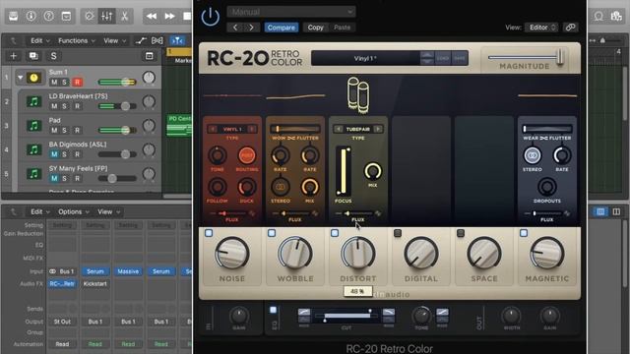Image resolution: width=630 pixels, height=354 pixels.
Task: Click the Massive instrument slot
Action: pyautogui.click(x=128, y=271)
